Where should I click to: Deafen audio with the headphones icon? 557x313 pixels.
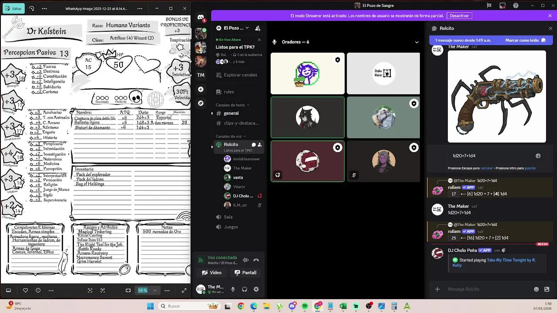tap(245, 289)
